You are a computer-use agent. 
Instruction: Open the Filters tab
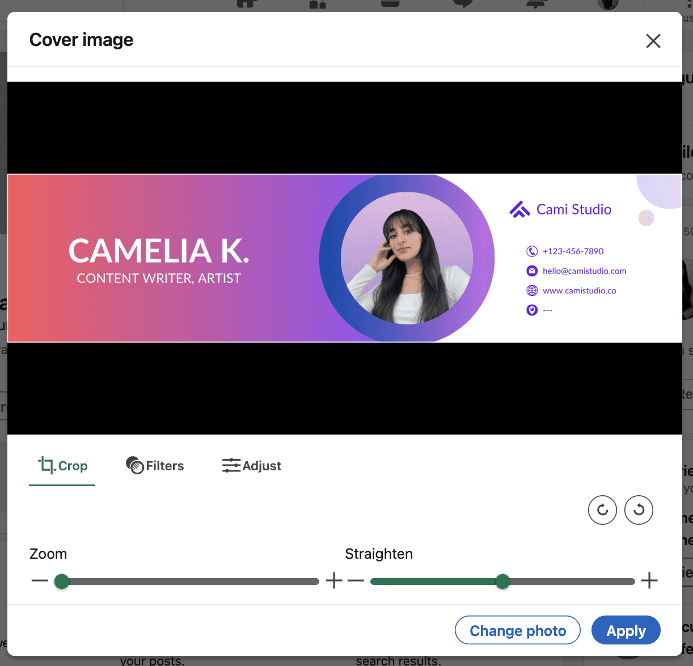155,466
